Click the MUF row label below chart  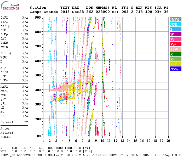[3, 152]
